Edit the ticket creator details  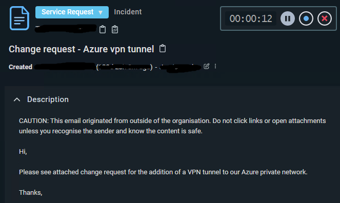point(207,66)
